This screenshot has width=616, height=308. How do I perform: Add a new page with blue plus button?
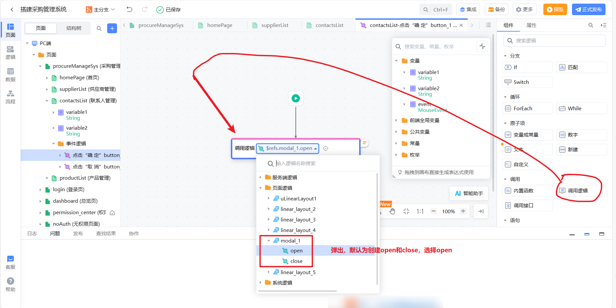coord(112,29)
